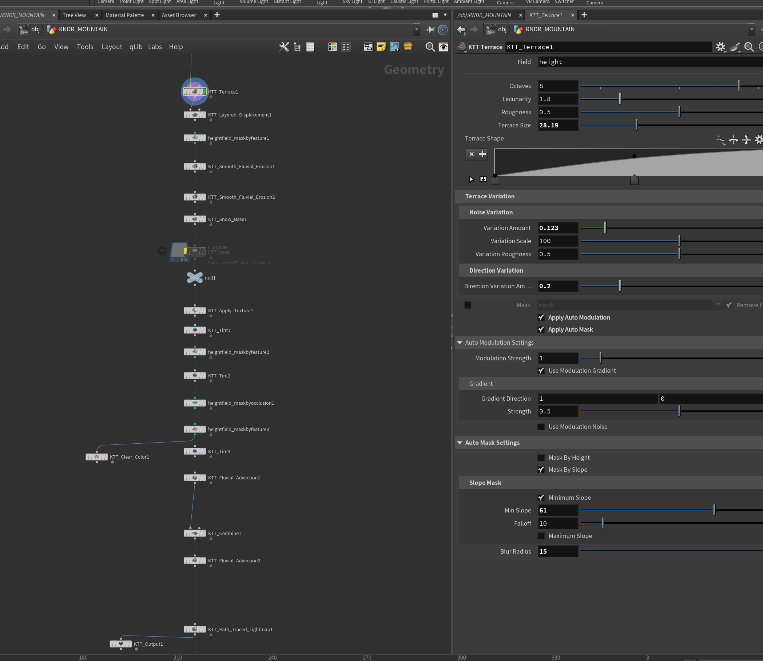Collapse the Auto Modulation Settings section

[x=460, y=343]
